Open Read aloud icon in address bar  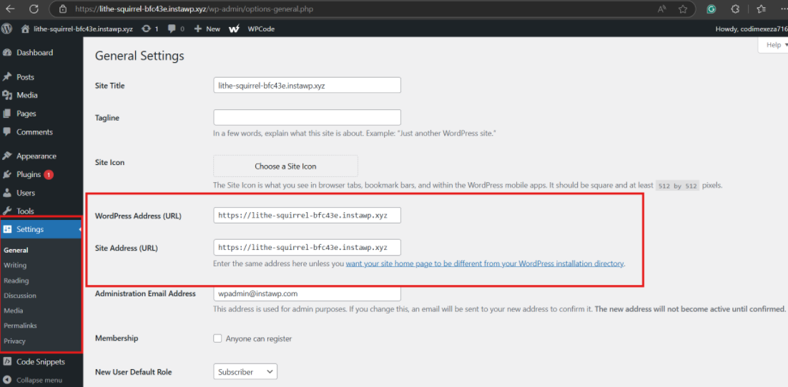click(661, 9)
